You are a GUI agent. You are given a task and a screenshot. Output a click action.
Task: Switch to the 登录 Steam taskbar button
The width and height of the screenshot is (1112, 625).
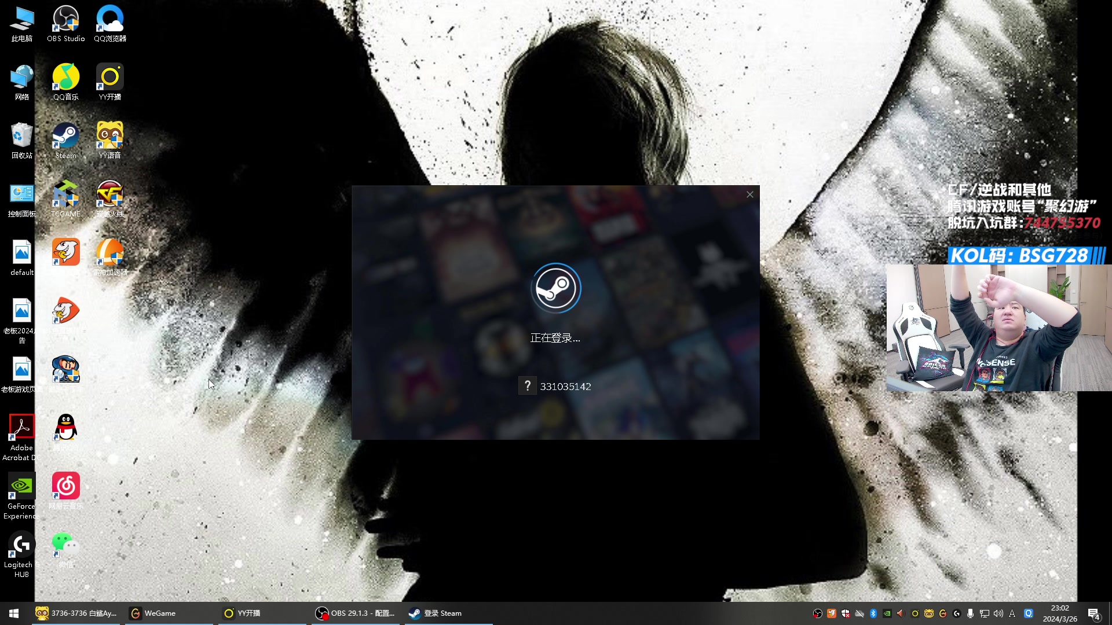(x=449, y=613)
